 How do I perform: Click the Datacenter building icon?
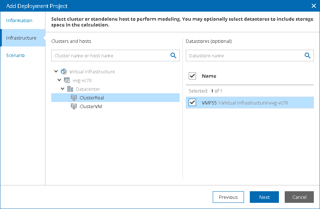(70, 89)
